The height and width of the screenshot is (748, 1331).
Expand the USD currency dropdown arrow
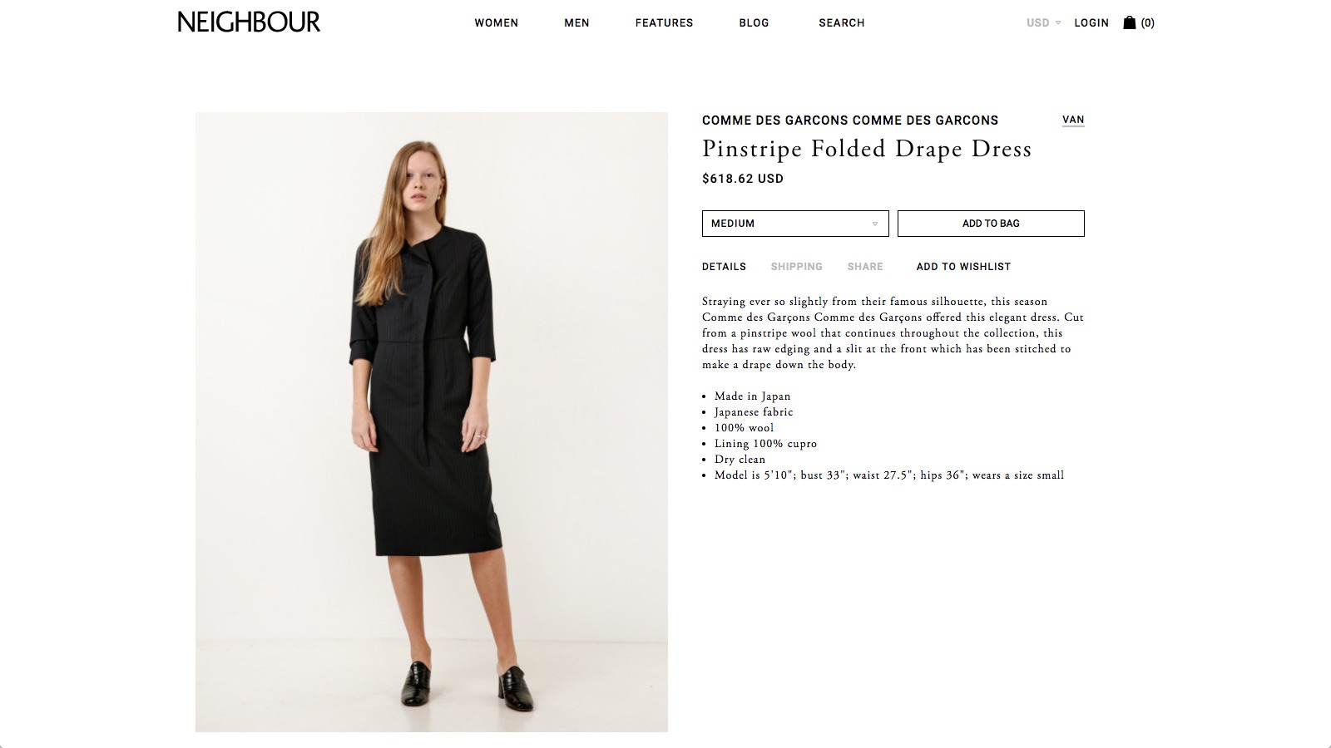pos(1058,23)
